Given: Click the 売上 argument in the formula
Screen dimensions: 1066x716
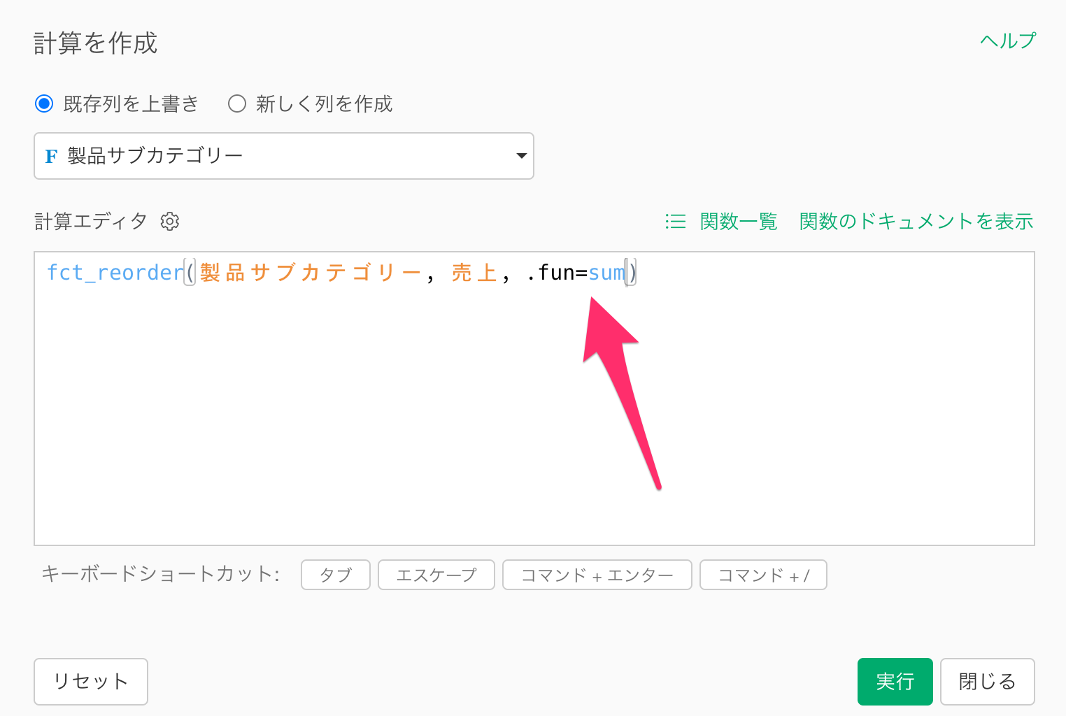Looking at the screenshot, I should 474,273.
